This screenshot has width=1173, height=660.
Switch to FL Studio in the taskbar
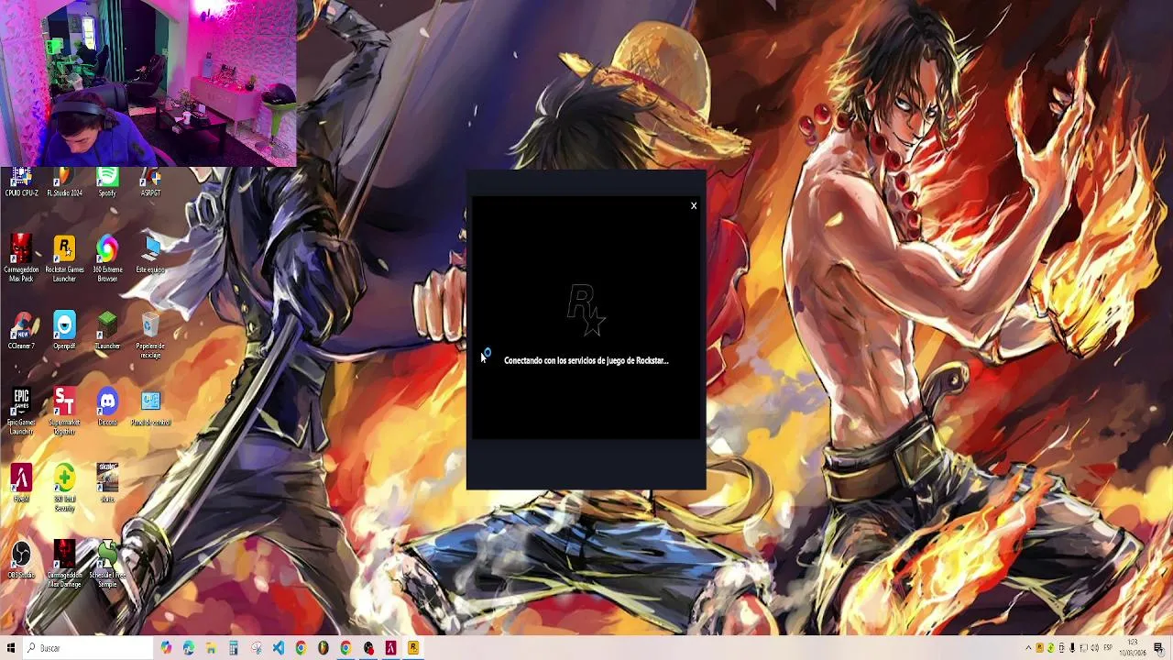click(323, 648)
